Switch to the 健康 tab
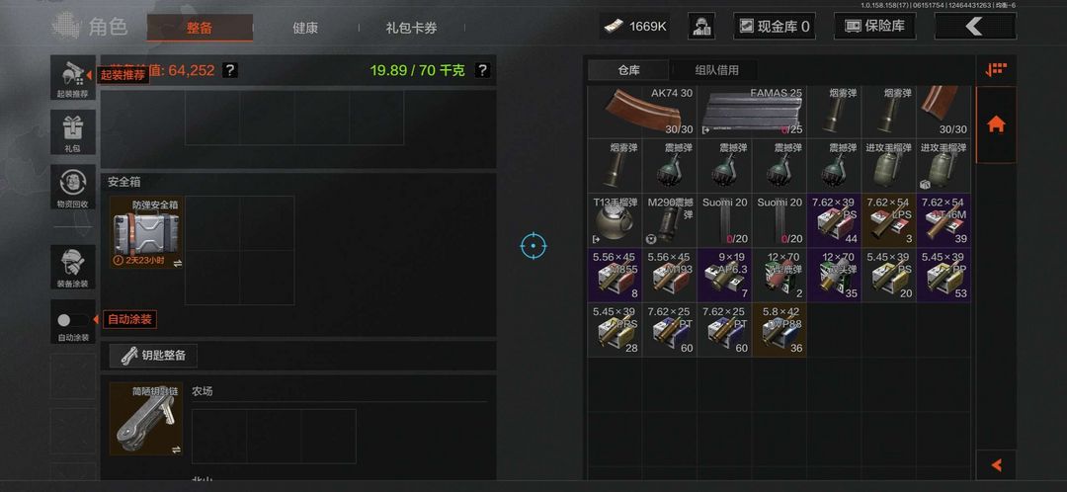 (x=305, y=28)
